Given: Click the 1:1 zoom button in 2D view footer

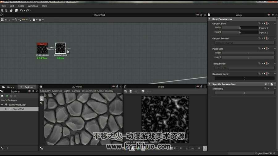Looking at the screenshot, I should (175, 148).
